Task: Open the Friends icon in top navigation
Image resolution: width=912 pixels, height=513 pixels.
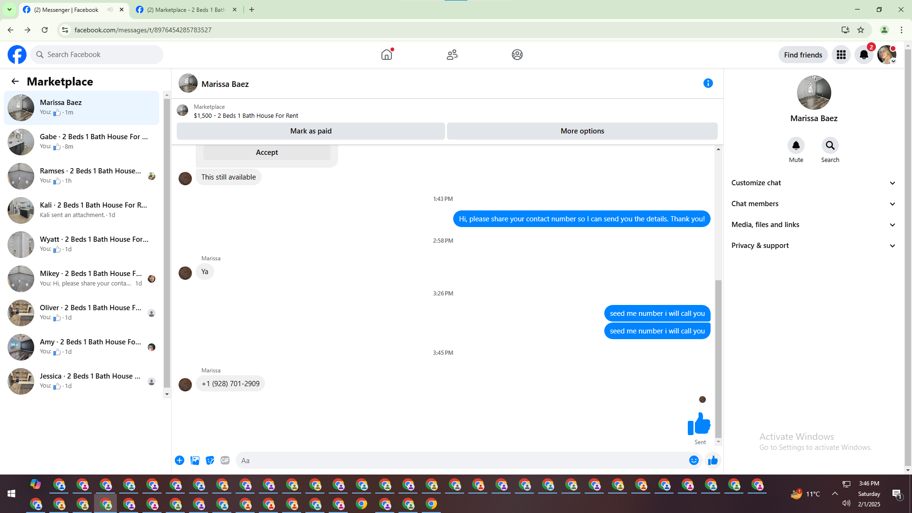Action: pos(452,55)
